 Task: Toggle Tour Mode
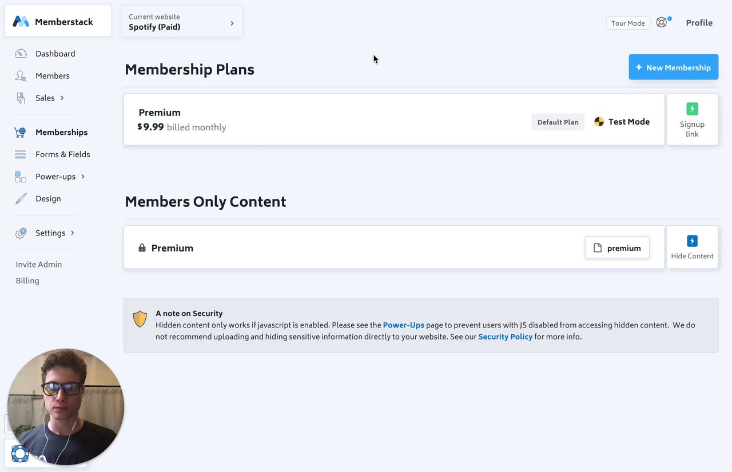[x=628, y=23]
